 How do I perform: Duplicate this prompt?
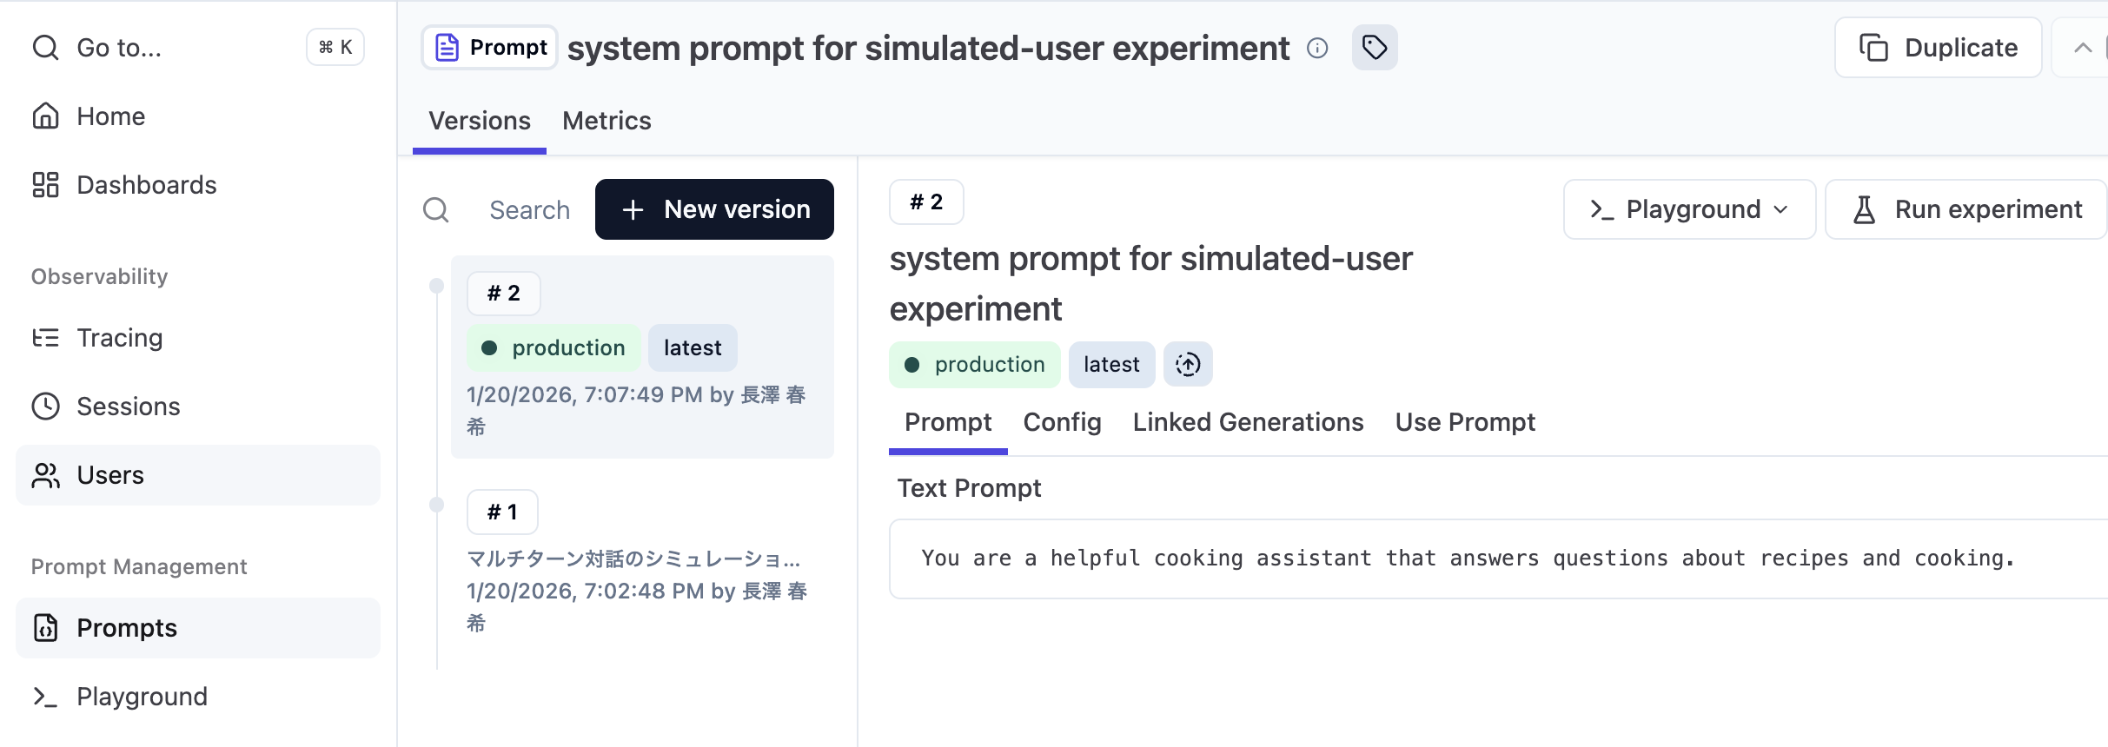tap(1938, 48)
